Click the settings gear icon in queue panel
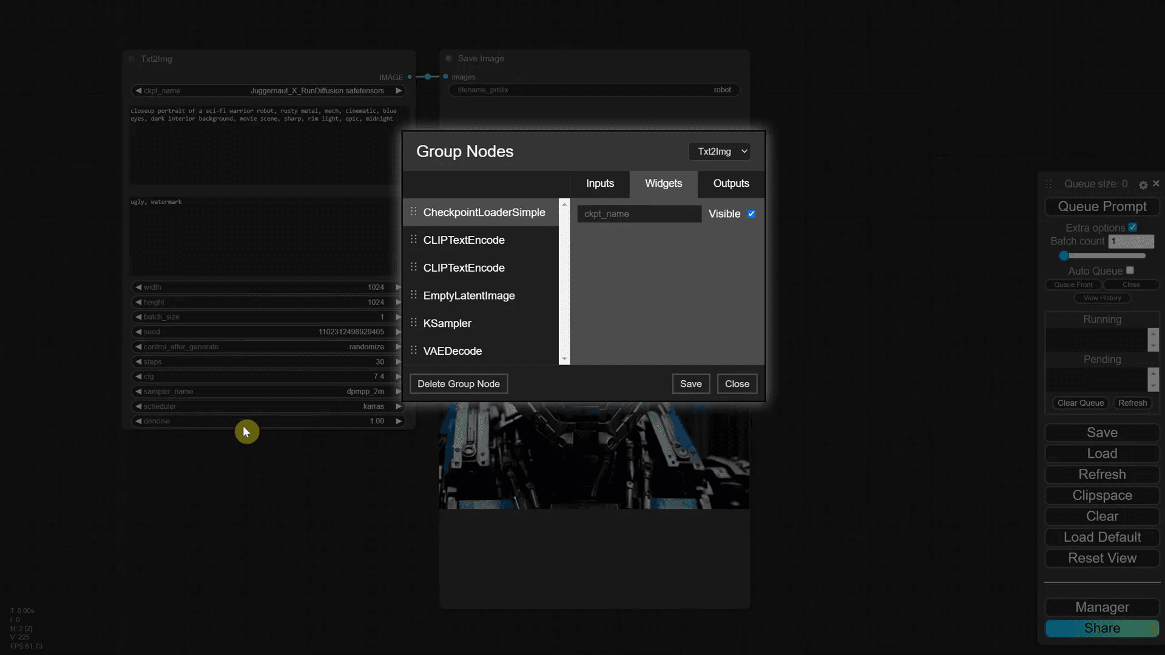Screen dimensions: 1165x655 tap(1143, 184)
